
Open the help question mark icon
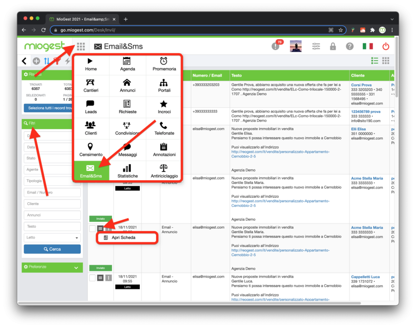click(x=350, y=47)
